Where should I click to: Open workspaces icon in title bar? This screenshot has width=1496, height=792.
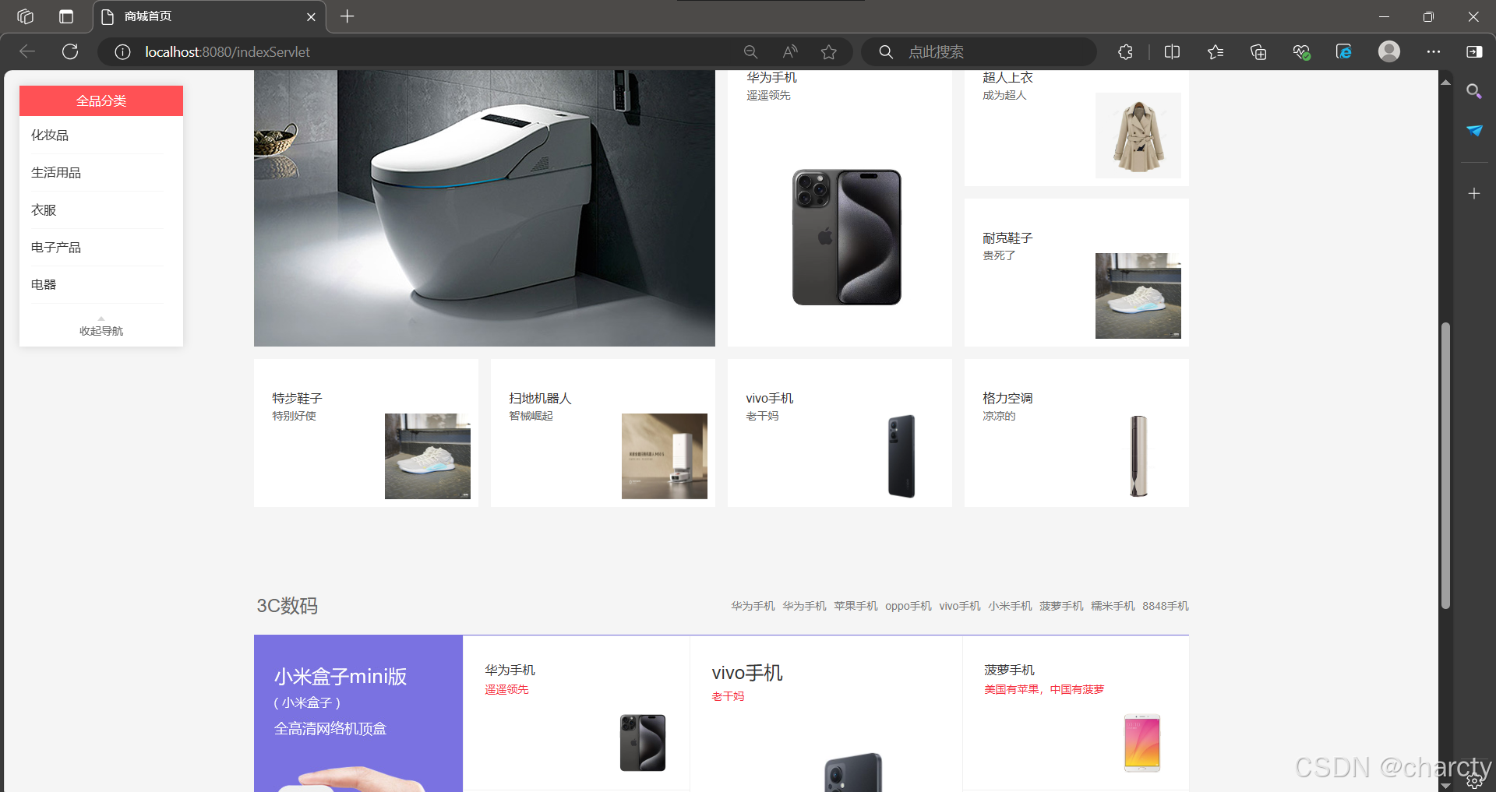(25, 16)
